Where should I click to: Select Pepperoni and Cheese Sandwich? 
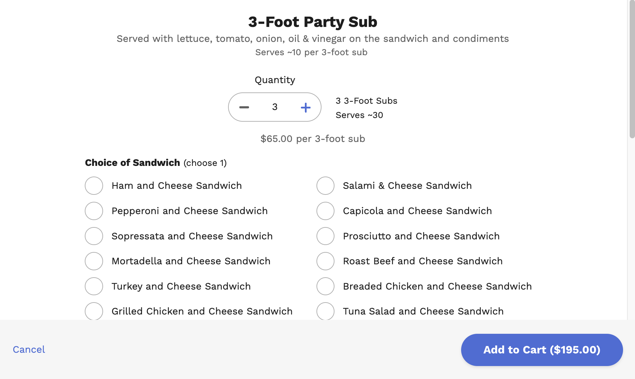(x=94, y=211)
